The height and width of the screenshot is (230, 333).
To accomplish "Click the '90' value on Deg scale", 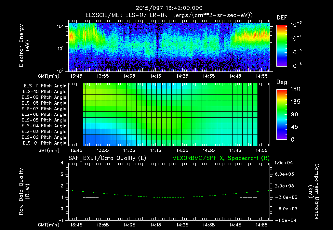I will coord(295,114).
